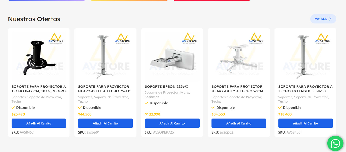Add the $26.470 mount to cart
The height and width of the screenshot is (152, 346).
(x=39, y=123)
